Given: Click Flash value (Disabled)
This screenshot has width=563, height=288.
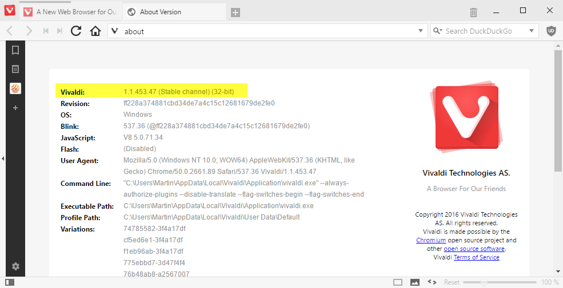Looking at the screenshot, I should pyautogui.click(x=139, y=149).
